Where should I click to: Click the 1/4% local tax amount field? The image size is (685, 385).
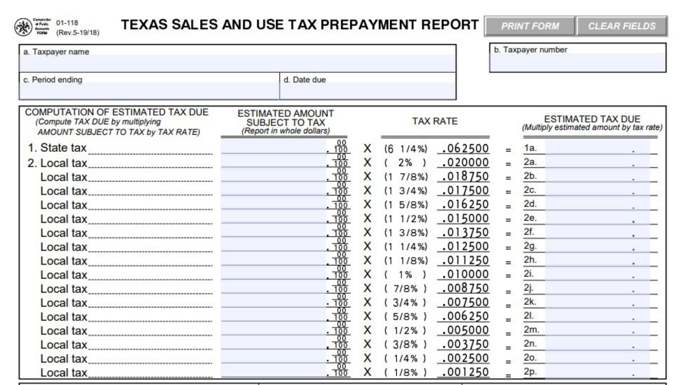click(274, 356)
